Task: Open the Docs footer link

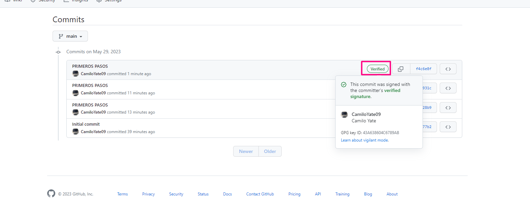Action: (227, 194)
